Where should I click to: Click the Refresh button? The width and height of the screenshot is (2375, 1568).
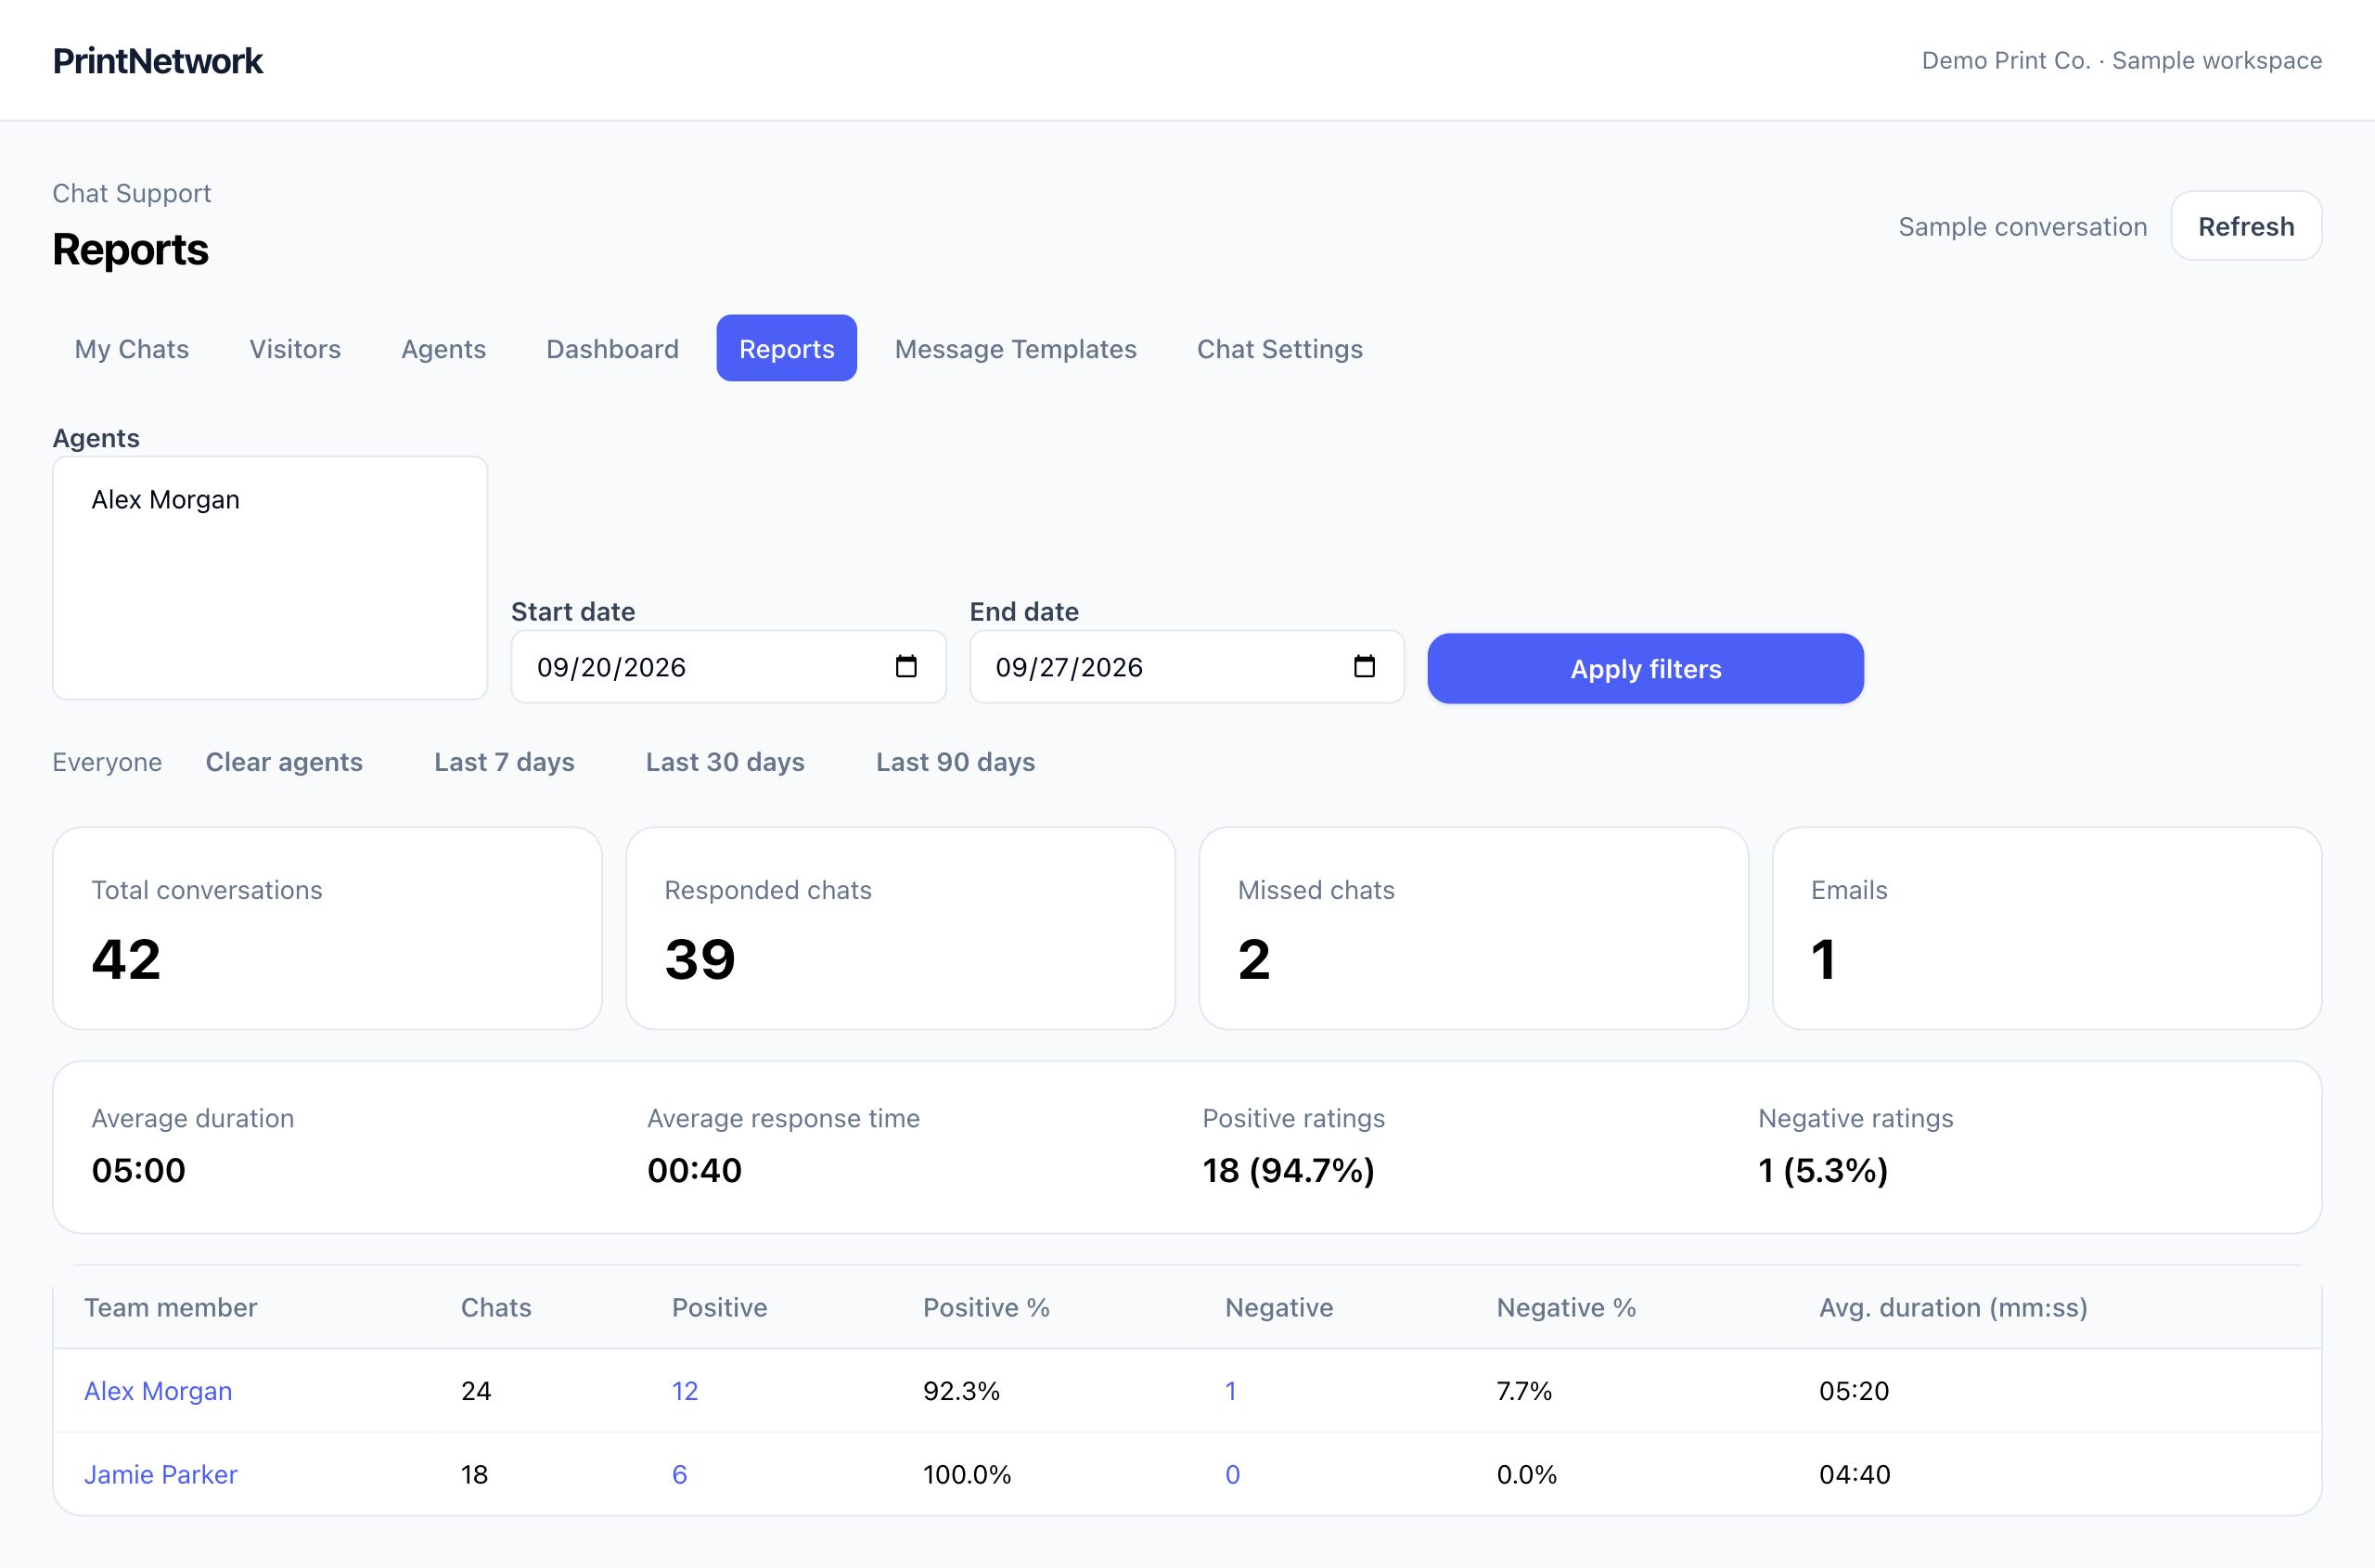click(x=2246, y=226)
